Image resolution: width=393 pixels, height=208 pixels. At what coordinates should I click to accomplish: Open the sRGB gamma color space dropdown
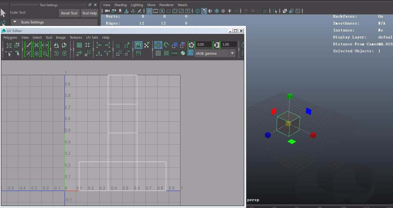coord(215,53)
